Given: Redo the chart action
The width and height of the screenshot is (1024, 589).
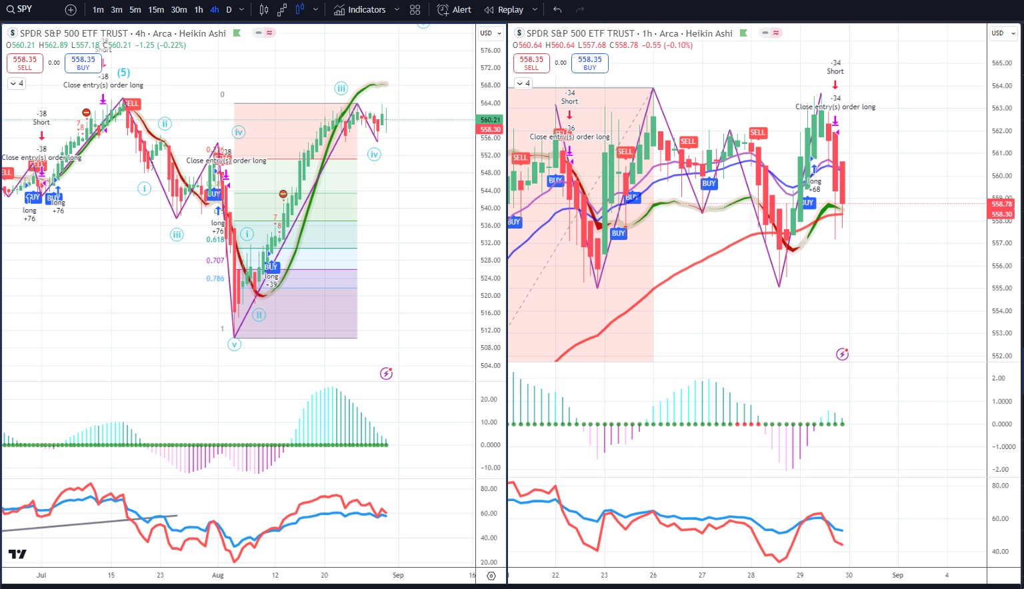Looking at the screenshot, I should tap(580, 10).
